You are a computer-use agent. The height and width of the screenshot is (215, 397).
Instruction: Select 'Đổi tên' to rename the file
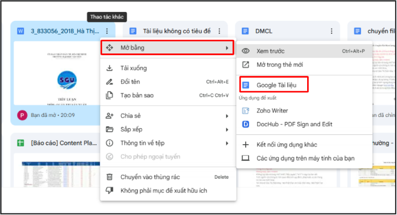[168, 82]
